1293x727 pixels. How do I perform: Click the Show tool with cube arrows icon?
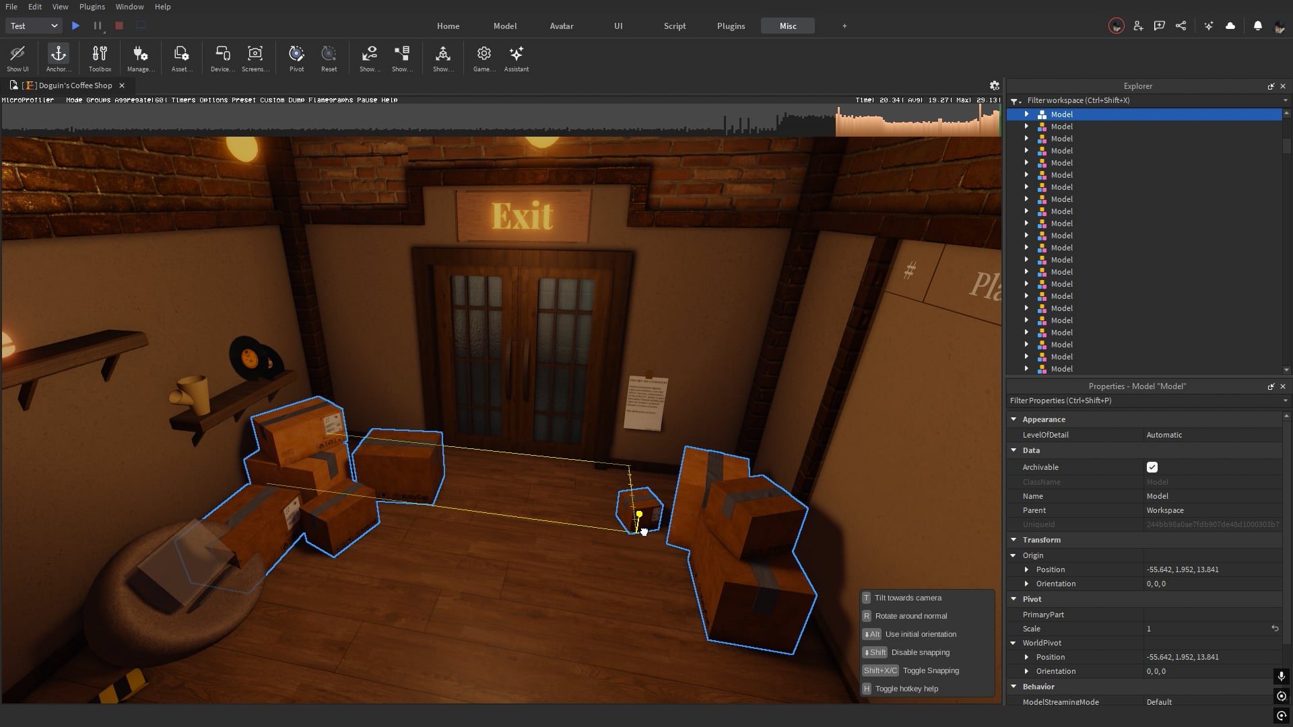443,59
